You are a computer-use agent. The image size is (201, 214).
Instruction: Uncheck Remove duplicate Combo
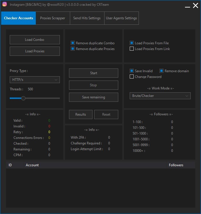click(73, 43)
